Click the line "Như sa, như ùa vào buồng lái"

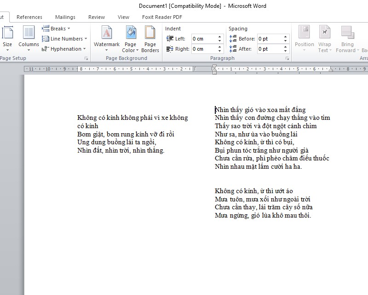256,134
